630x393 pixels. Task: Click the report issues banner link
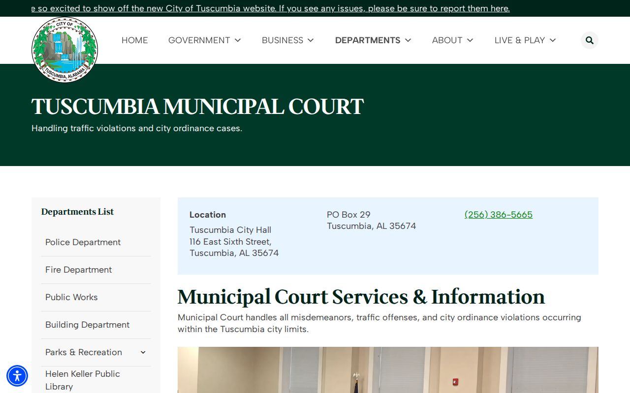click(270, 8)
